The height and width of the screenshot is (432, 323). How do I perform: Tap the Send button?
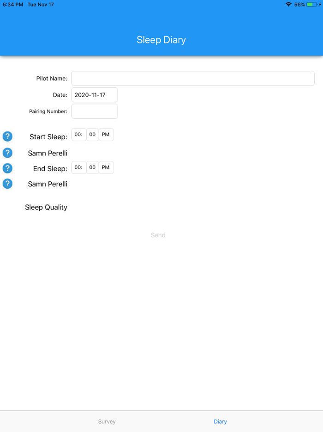[158, 235]
